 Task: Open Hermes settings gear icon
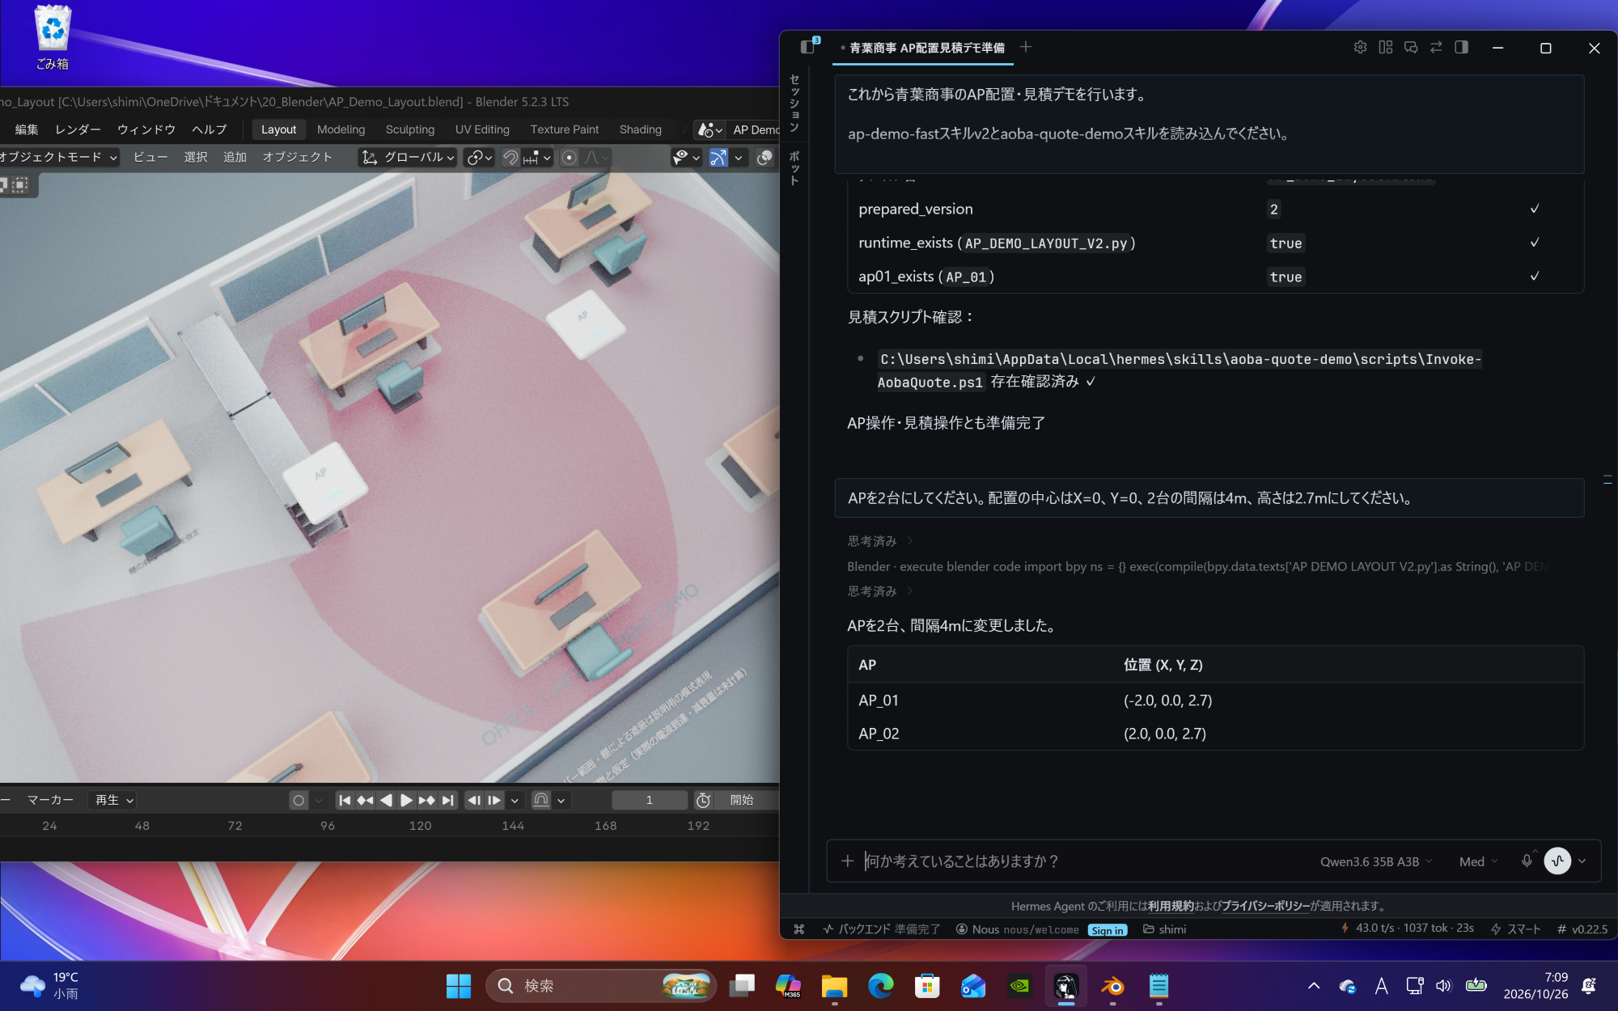coord(1360,48)
